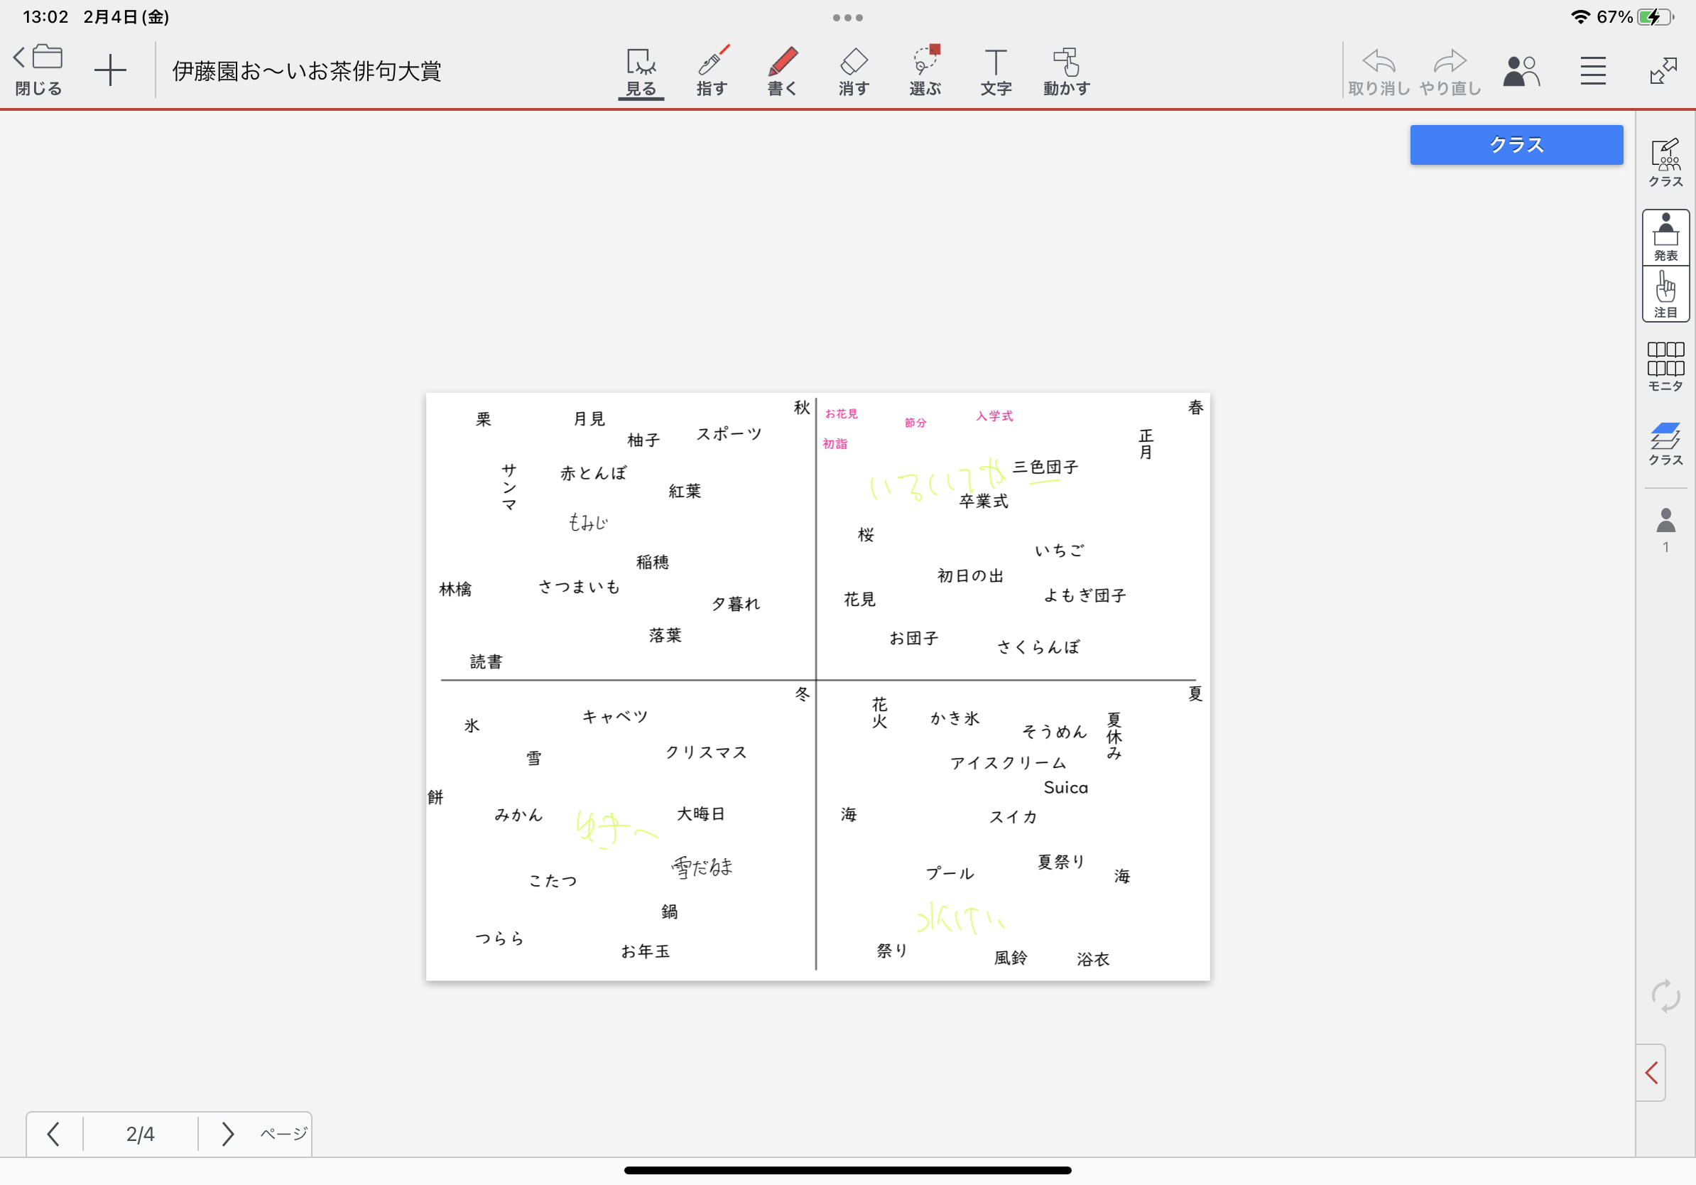
Task: Open the three-dots menu at top center
Action: pos(847,18)
